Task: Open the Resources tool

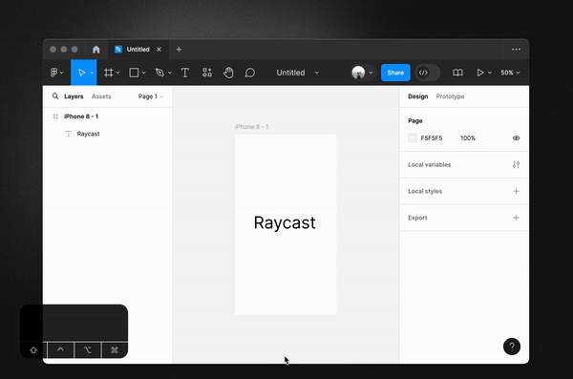Action: coord(207,73)
